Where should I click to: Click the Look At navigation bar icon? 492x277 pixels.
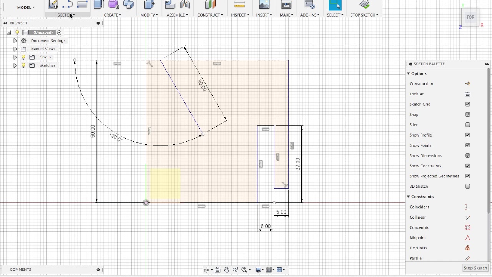[218, 270]
